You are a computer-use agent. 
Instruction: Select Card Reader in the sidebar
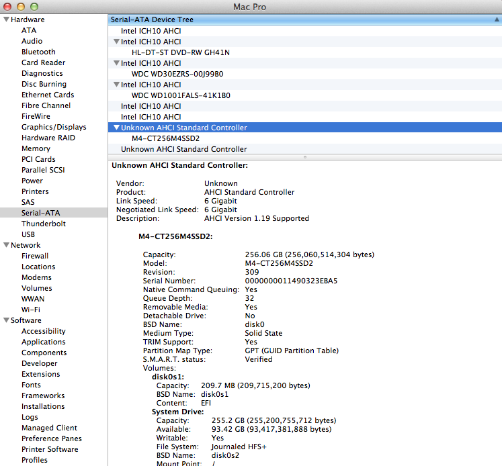click(43, 62)
